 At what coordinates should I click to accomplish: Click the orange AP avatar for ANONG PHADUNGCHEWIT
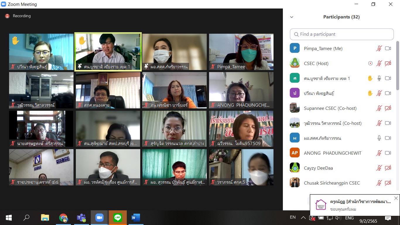(x=295, y=153)
